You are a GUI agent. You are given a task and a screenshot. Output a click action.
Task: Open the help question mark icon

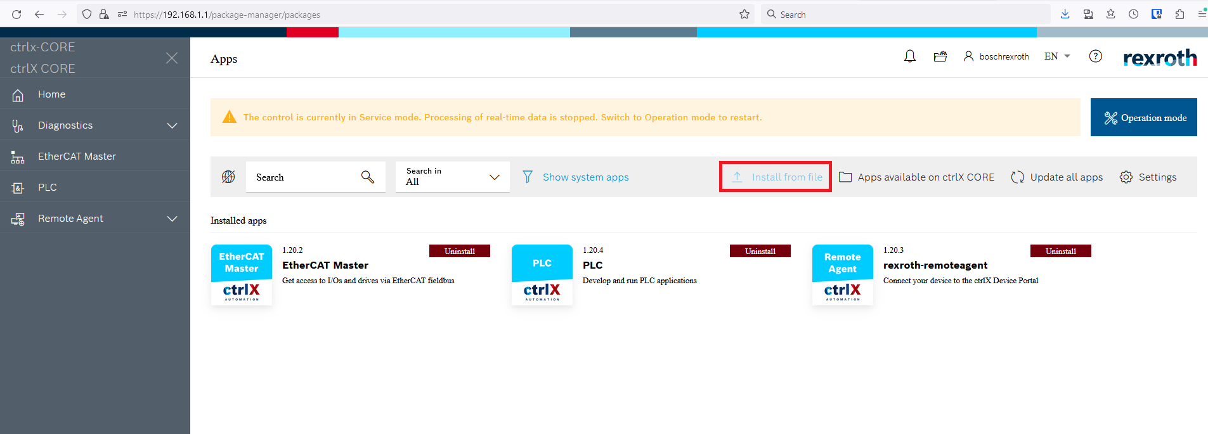[1095, 56]
